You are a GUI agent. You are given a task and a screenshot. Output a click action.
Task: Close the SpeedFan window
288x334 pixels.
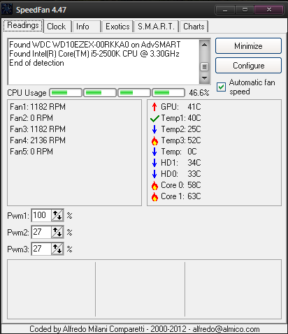(269, 10)
